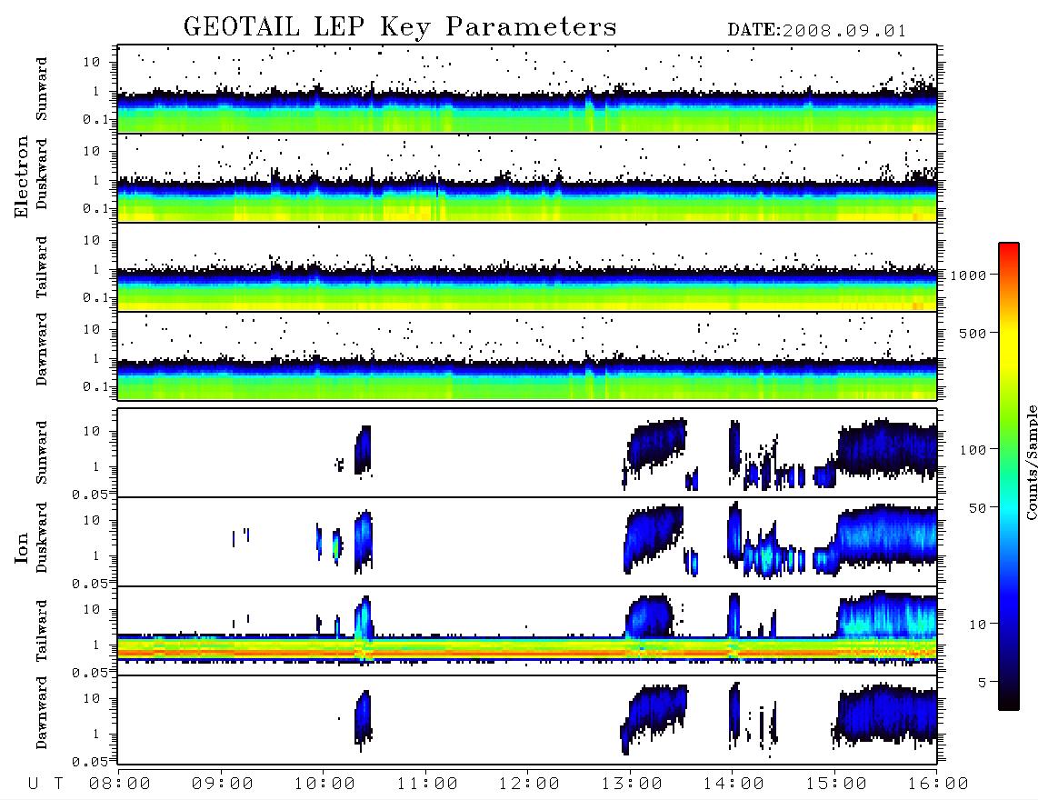Click the Electron Duskward spectrogram panel

click(527, 177)
